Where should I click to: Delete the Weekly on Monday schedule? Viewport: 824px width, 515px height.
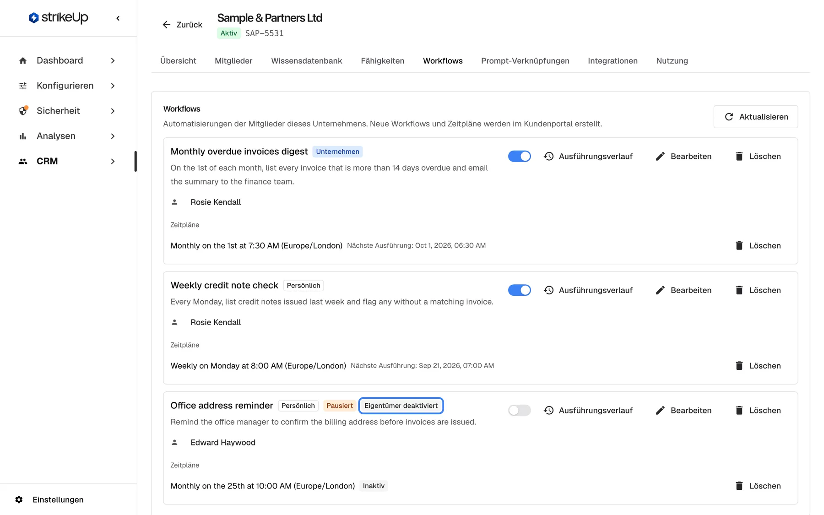[x=758, y=366]
